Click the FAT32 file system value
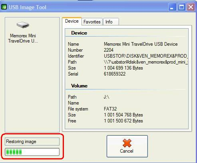Screen dimensions: 197x163 click(x=110, y=109)
